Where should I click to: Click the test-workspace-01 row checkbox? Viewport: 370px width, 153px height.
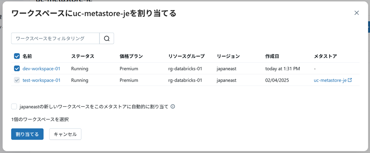(x=17, y=80)
